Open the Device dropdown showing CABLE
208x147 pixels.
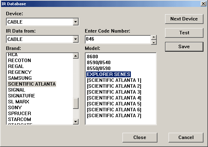(75, 22)
